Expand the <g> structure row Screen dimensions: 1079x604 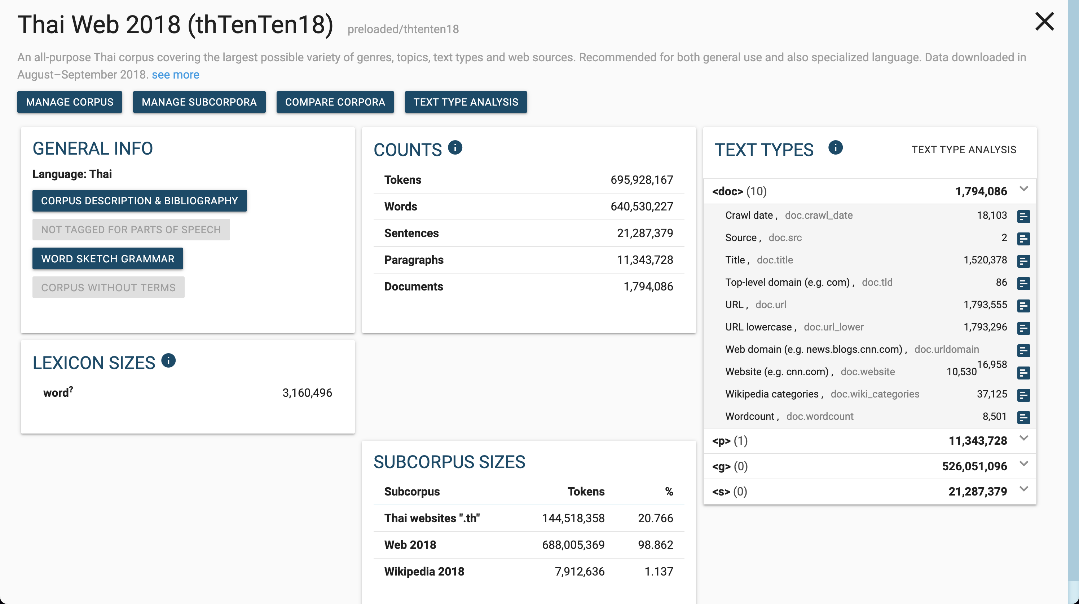point(1024,464)
